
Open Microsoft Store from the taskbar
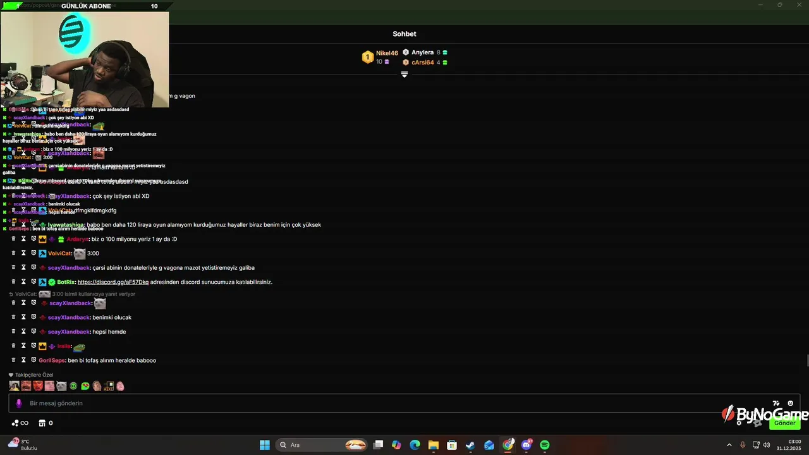(x=452, y=445)
